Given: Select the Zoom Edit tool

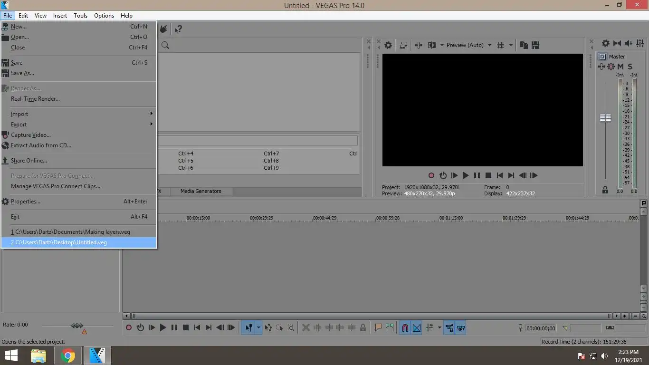Looking at the screenshot, I should tap(291, 327).
